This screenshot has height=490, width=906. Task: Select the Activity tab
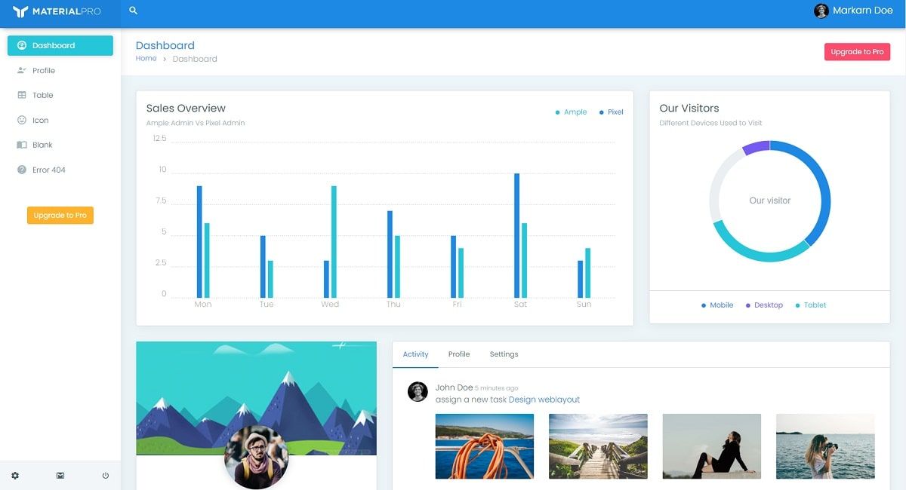tap(415, 354)
